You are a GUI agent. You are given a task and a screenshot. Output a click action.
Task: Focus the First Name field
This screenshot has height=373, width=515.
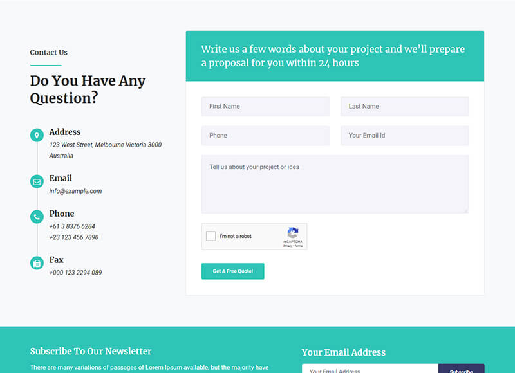pyautogui.click(x=265, y=107)
